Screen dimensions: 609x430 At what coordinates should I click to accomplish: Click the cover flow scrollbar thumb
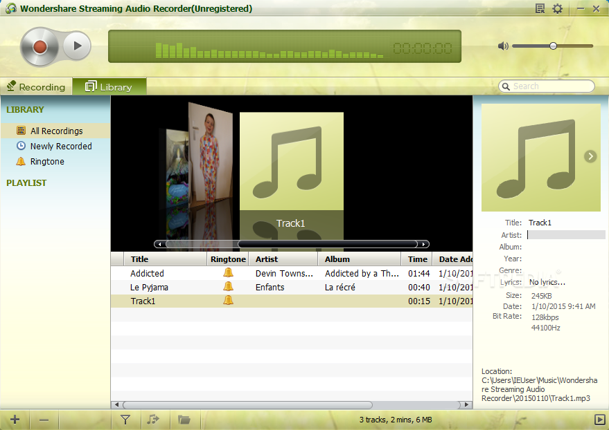click(328, 244)
